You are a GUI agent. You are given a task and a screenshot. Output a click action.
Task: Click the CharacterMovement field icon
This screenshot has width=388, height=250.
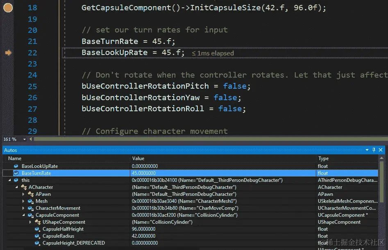31,208
